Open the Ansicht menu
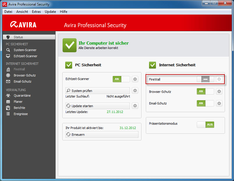Viewport: 234px width, 181px height. (22, 12)
